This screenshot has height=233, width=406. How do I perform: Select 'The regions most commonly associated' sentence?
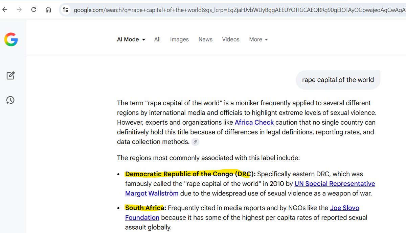click(208, 158)
